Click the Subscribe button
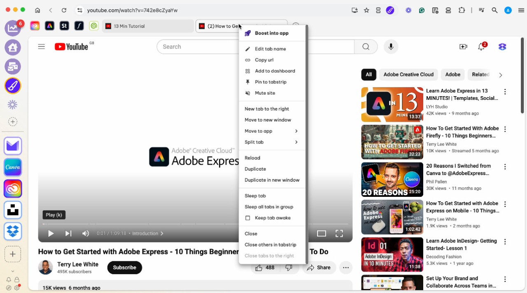 124,268
